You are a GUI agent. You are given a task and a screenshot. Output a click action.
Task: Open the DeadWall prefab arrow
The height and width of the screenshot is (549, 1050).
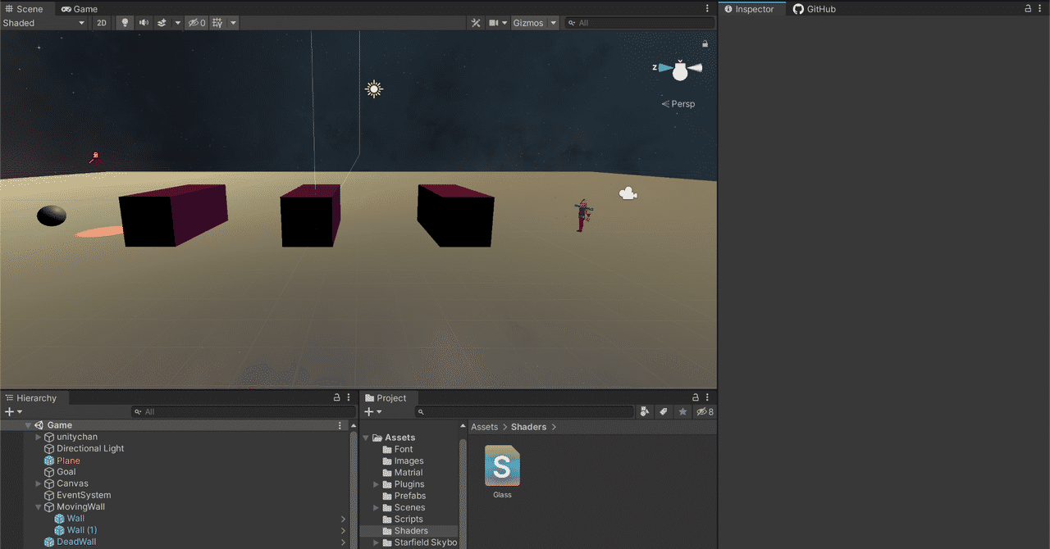[343, 542]
